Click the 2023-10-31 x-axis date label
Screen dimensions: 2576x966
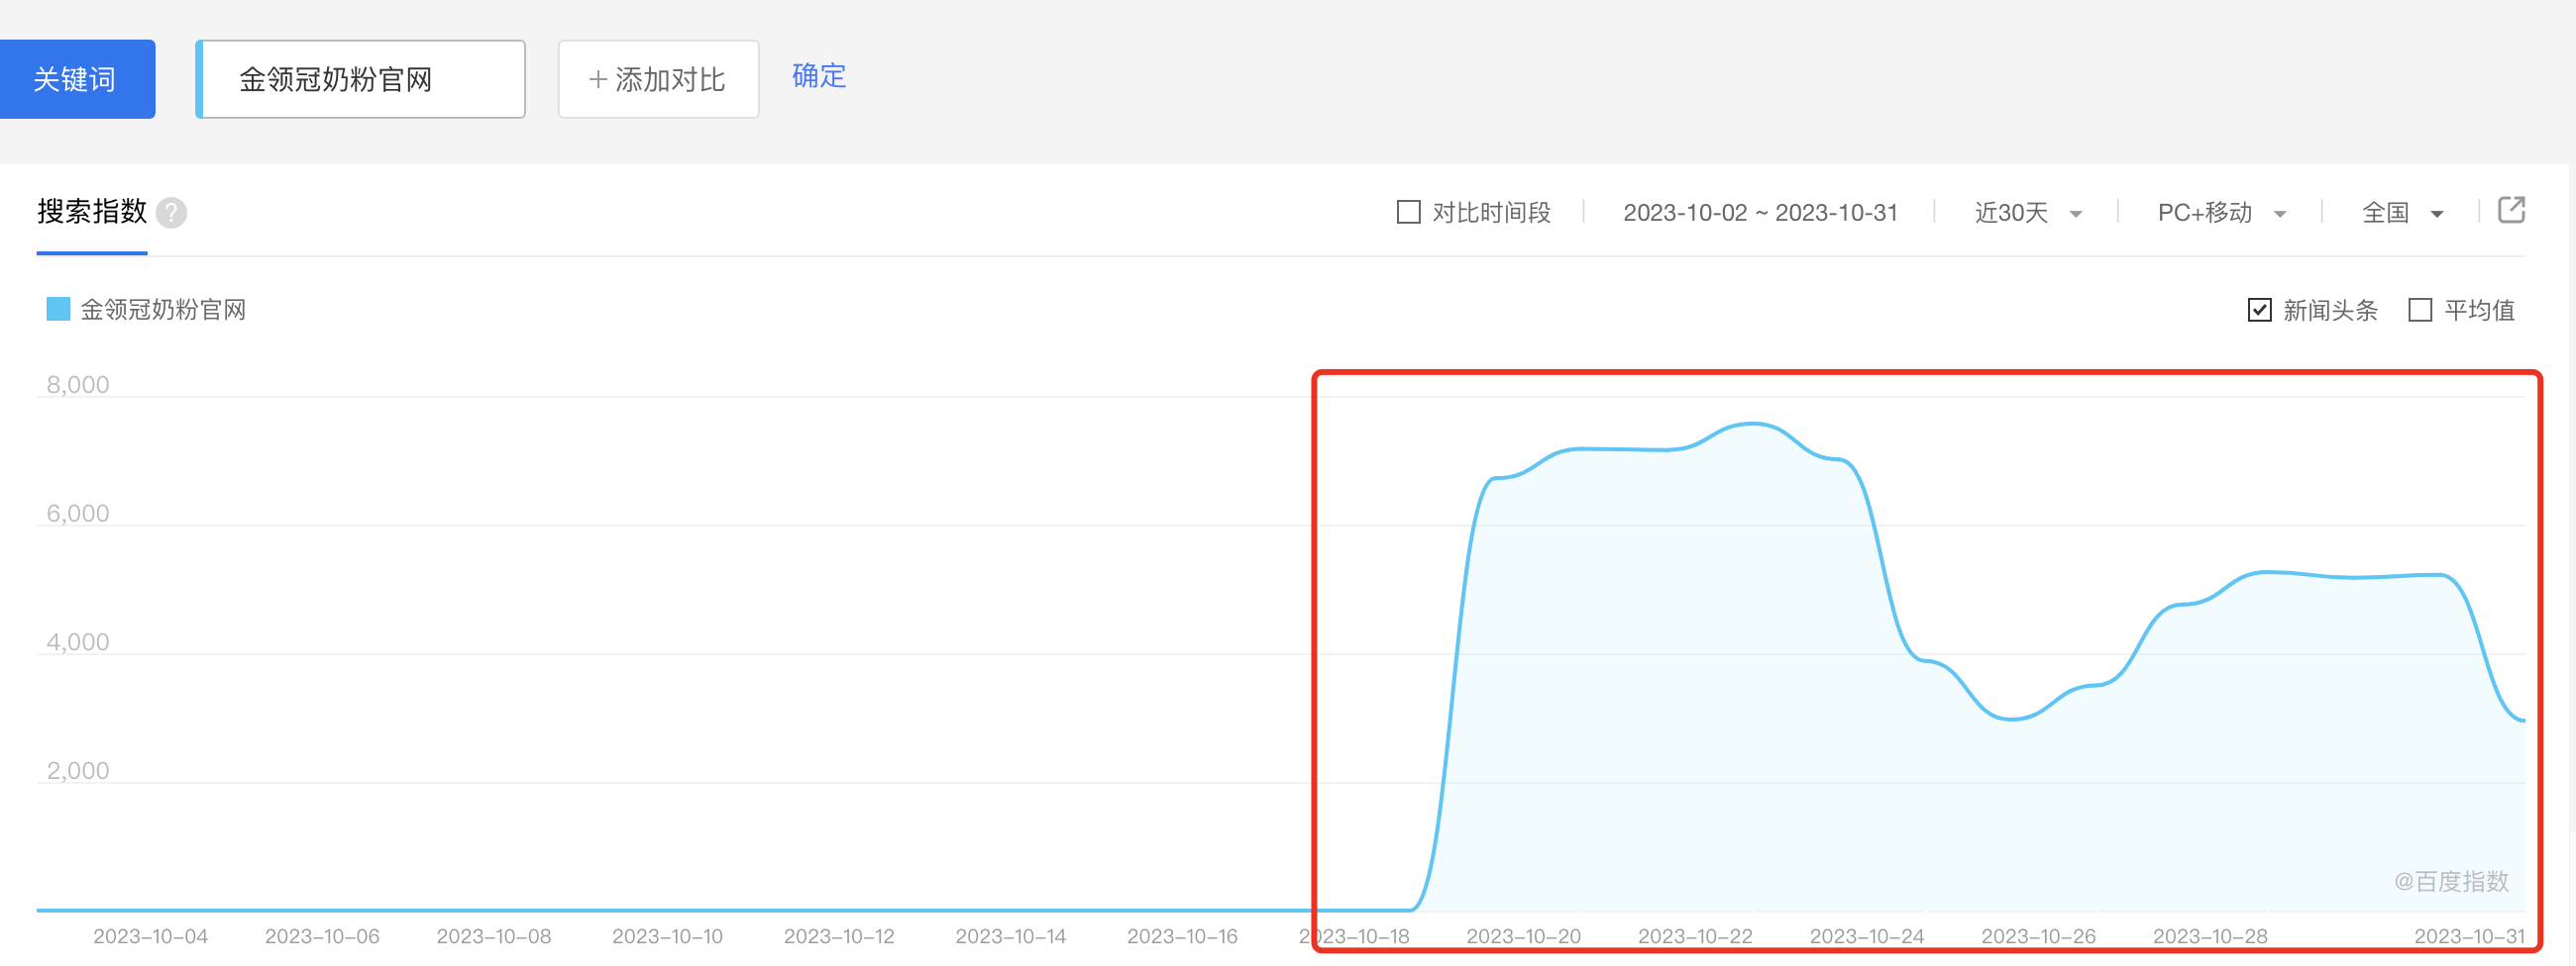pyautogui.click(x=2469, y=936)
